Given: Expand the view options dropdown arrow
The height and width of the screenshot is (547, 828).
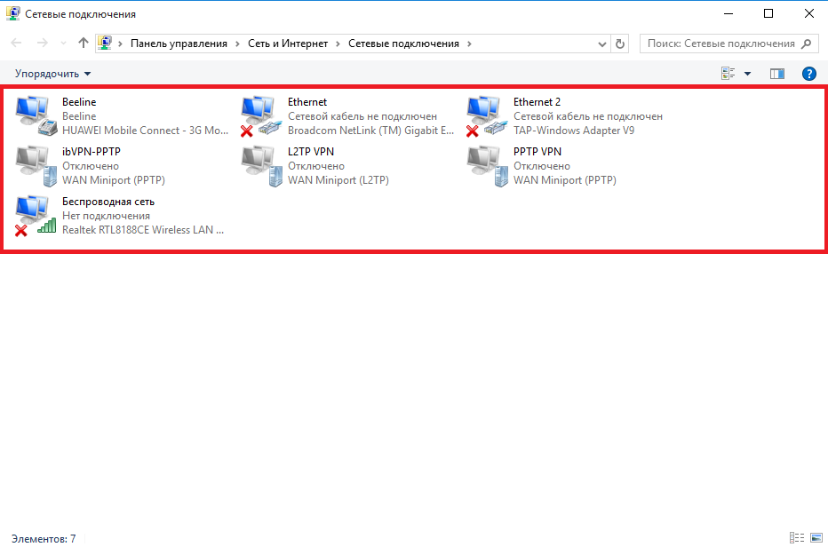Looking at the screenshot, I should click(x=747, y=74).
